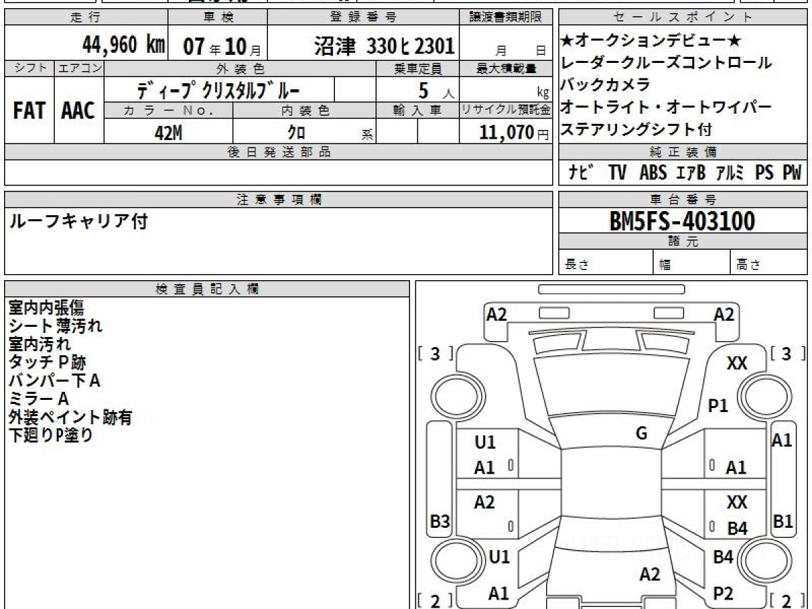Click inspector note シート薄汚れ
This screenshot has height=609, width=812.
coord(55,326)
